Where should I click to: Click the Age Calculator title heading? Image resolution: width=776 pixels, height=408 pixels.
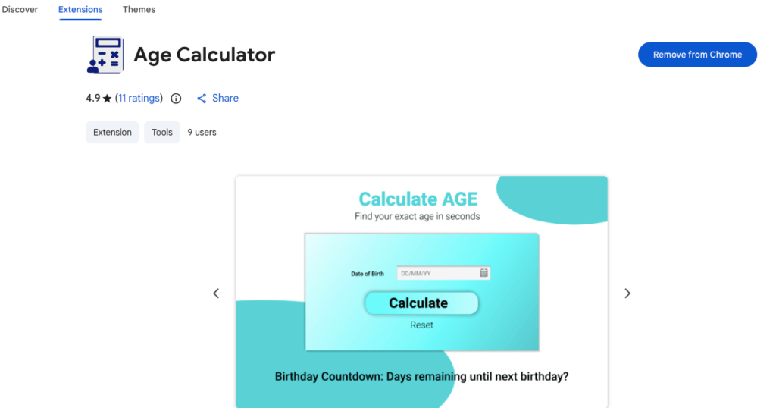[204, 55]
